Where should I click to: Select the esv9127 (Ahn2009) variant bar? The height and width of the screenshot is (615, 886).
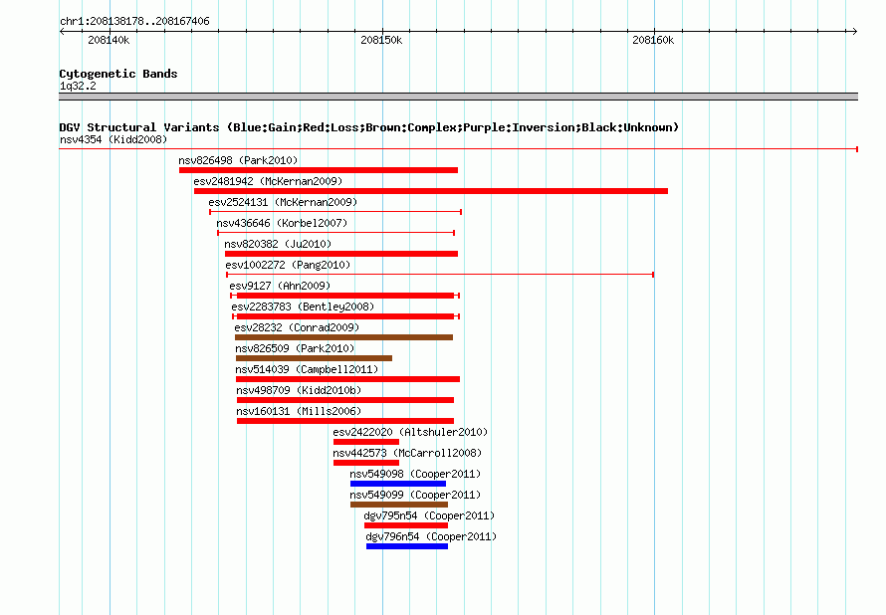pos(344,296)
